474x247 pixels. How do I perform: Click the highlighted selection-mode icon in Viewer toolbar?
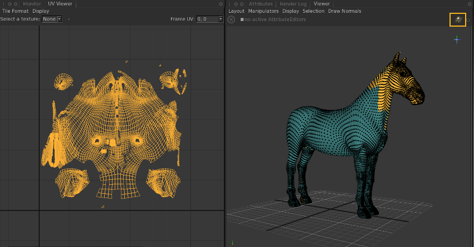pos(457,19)
